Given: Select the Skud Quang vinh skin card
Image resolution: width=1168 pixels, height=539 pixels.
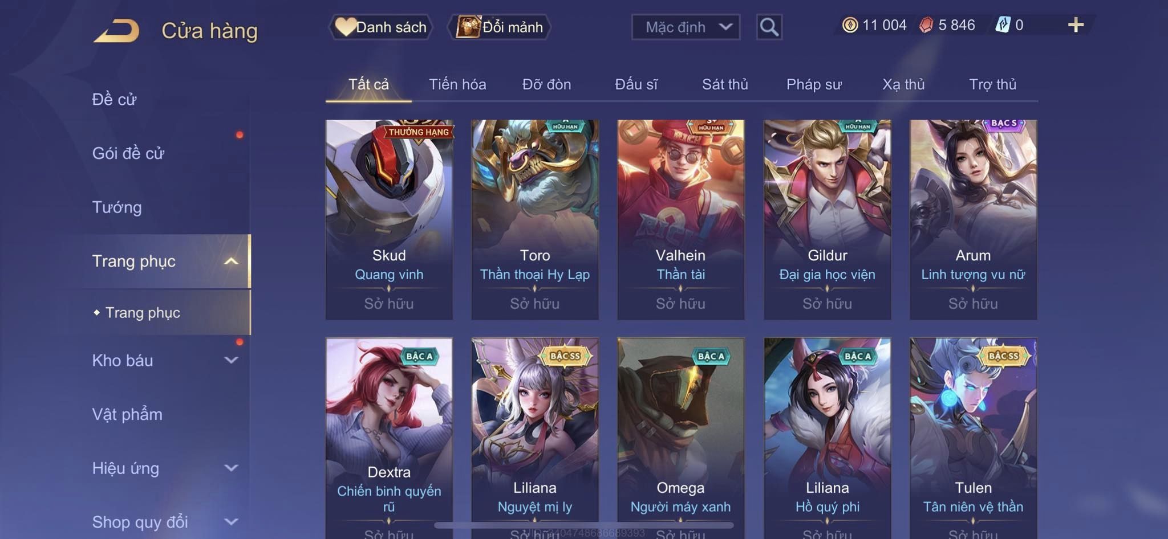Looking at the screenshot, I should 389,219.
